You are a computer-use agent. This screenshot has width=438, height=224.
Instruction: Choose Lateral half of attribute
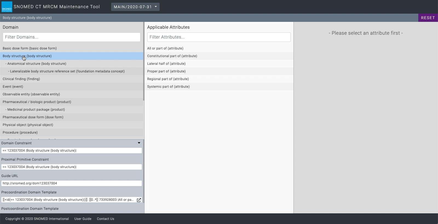tap(219, 64)
